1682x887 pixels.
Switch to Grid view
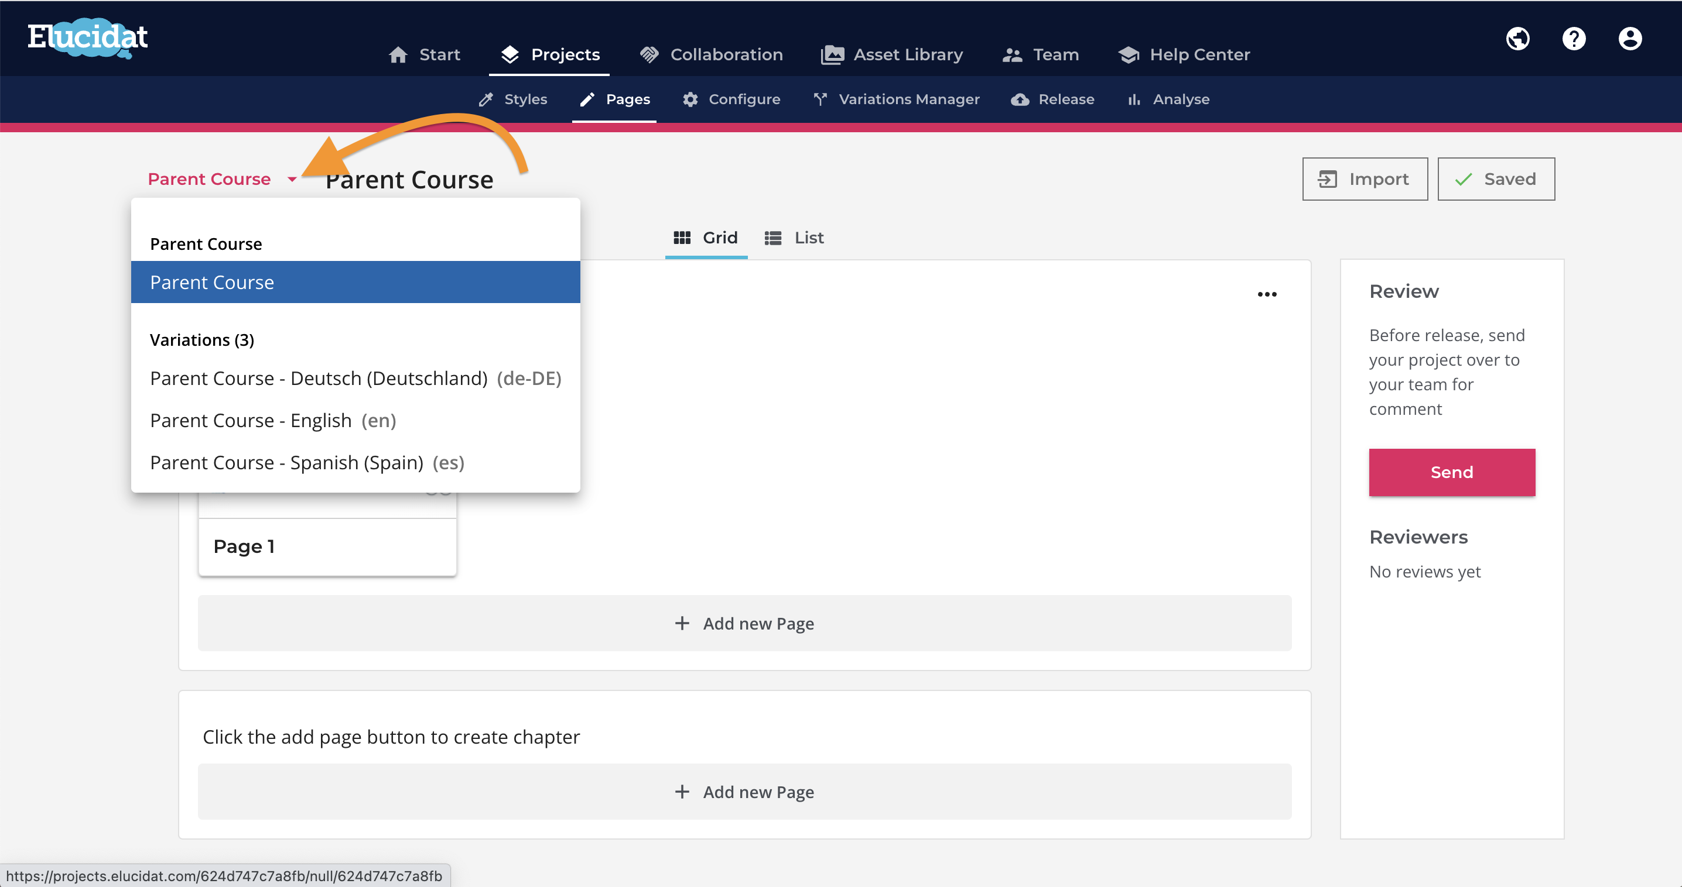(x=706, y=238)
